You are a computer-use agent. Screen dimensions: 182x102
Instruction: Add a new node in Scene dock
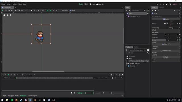tap(127, 10)
